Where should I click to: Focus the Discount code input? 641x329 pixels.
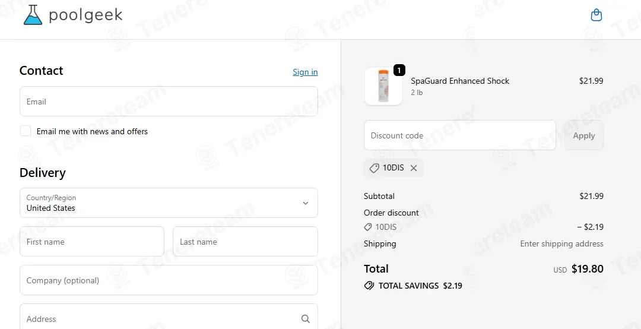[459, 135]
